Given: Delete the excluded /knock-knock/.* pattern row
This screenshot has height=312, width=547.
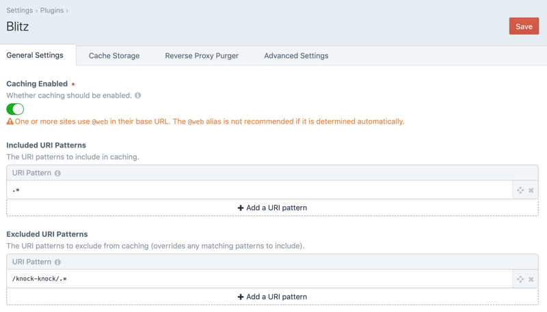Looking at the screenshot, I should coord(531,279).
